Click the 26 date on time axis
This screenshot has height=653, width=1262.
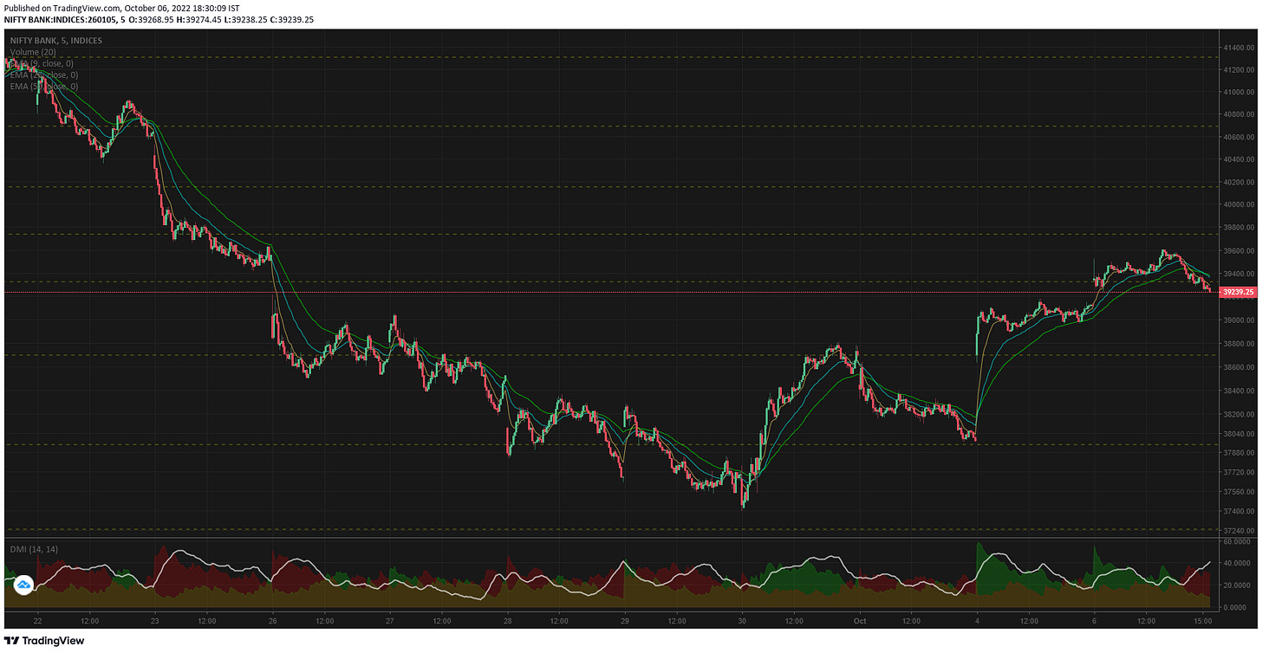click(x=272, y=620)
